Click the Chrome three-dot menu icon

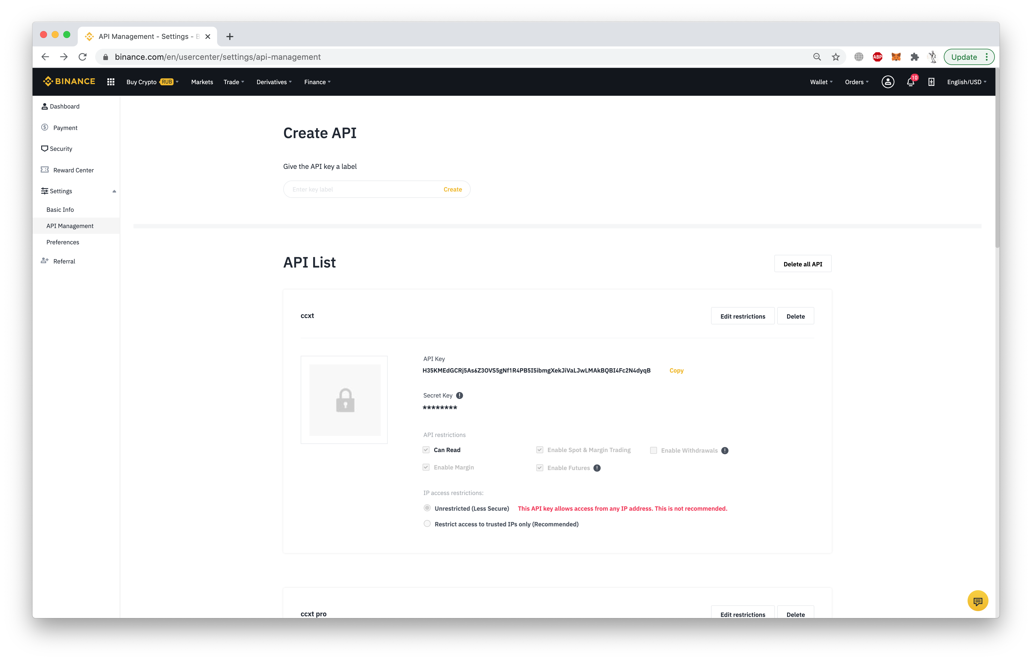pos(986,57)
